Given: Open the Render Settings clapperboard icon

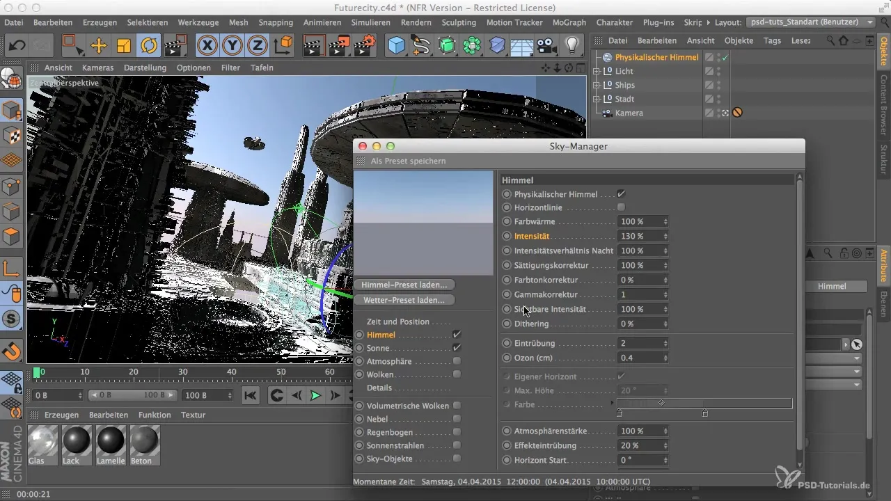Looking at the screenshot, I should (x=364, y=47).
